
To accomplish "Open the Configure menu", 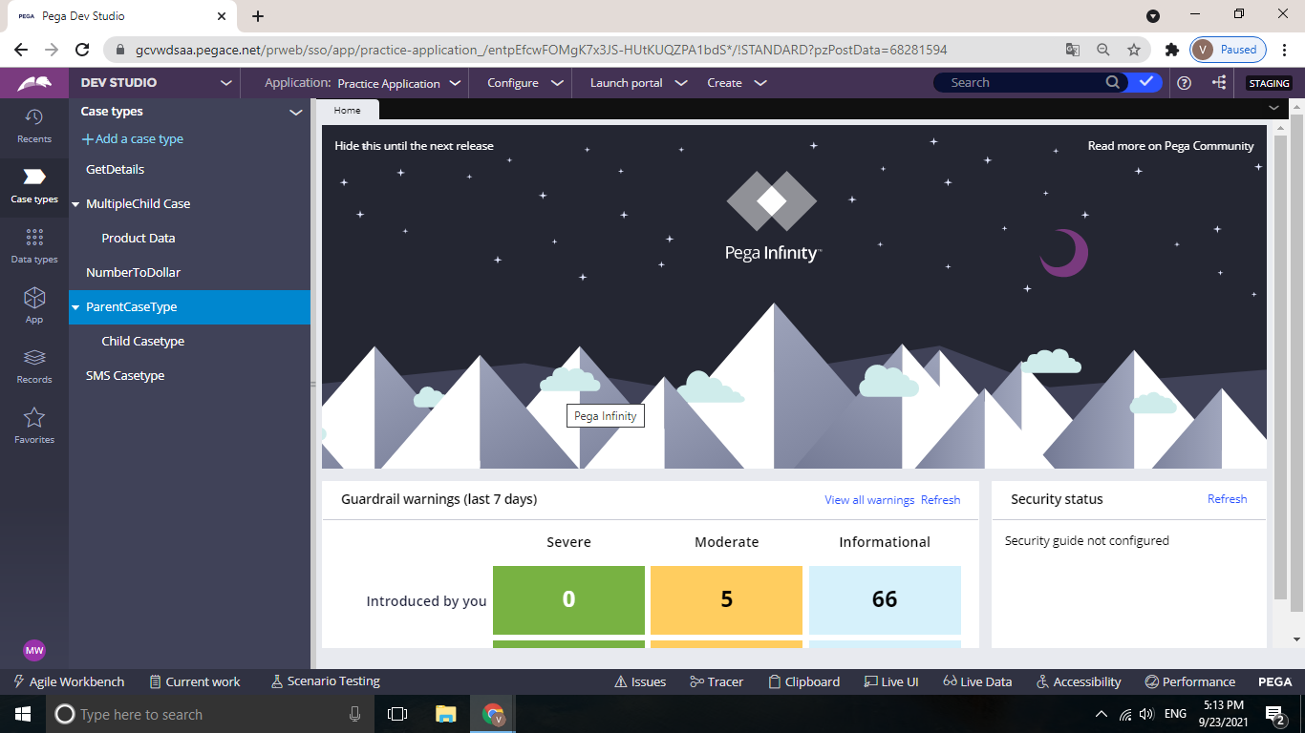I will [x=525, y=83].
